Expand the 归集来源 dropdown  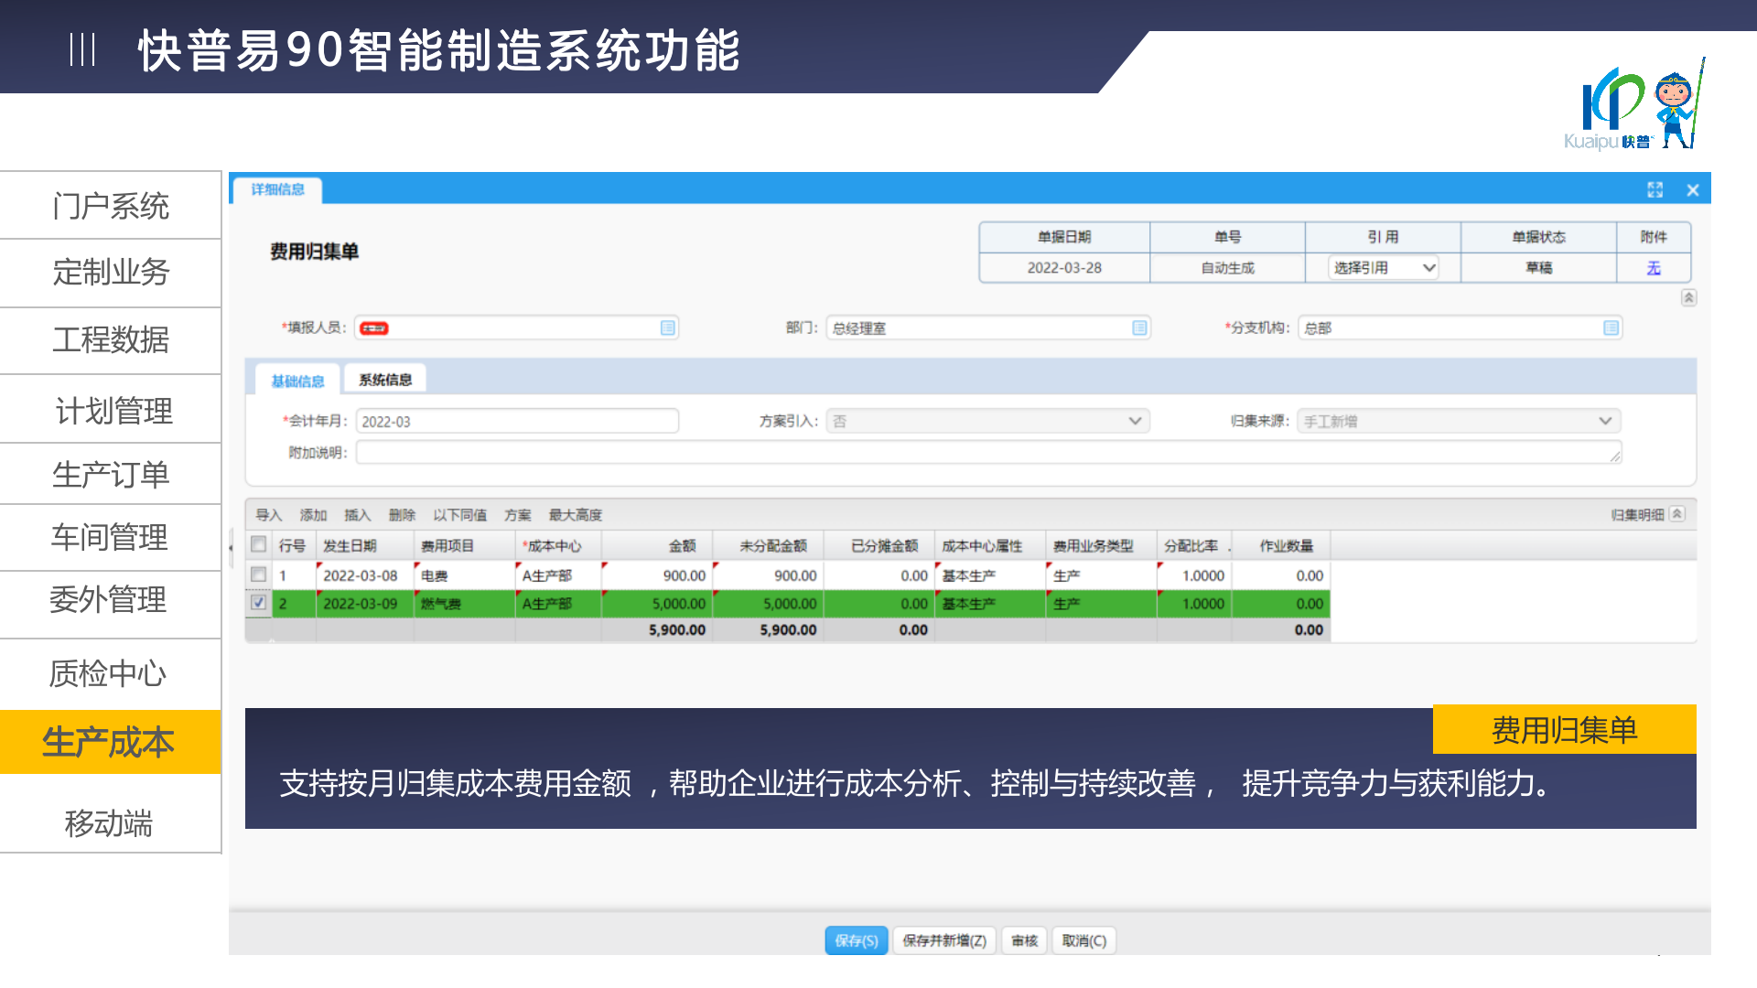[1605, 421]
